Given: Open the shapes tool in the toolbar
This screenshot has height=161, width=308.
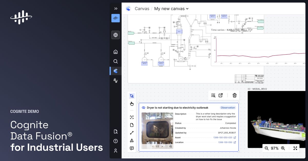Looking at the screenshot, I should (132, 140).
